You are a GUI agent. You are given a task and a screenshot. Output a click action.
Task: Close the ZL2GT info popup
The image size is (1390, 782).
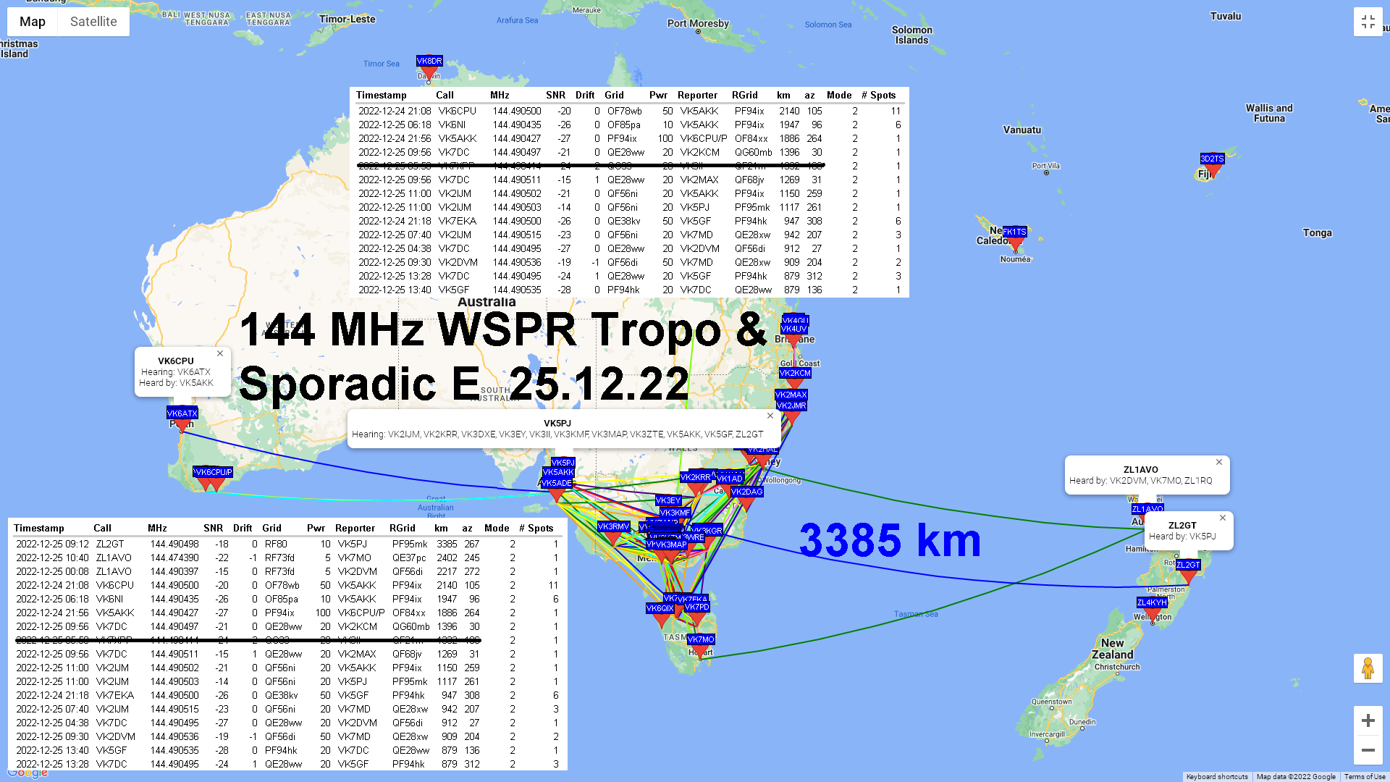(1223, 518)
